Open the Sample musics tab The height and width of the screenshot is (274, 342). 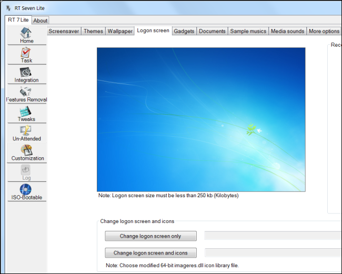[248, 31]
